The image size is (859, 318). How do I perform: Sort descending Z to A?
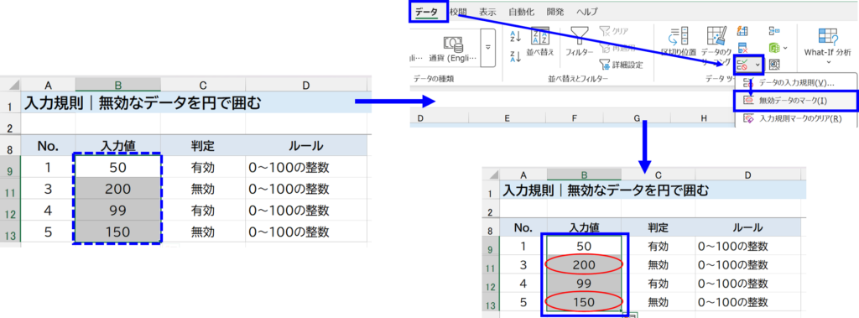(x=516, y=56)
